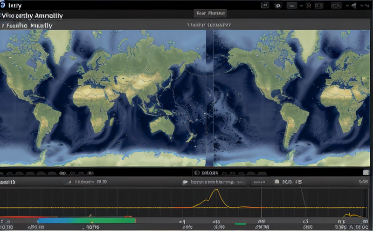The height and width of the screenshot is (231, 373).
Task: Toggle the small icon at map panel's bottom-right corner
Action: 366,172
